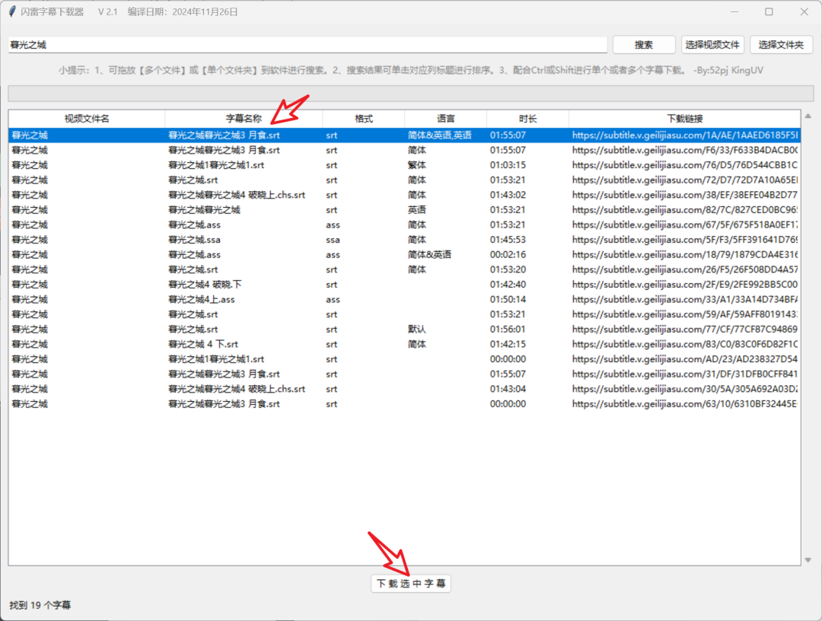
Task: Click the 搜索 search button
Action: [x=644, y=45]
